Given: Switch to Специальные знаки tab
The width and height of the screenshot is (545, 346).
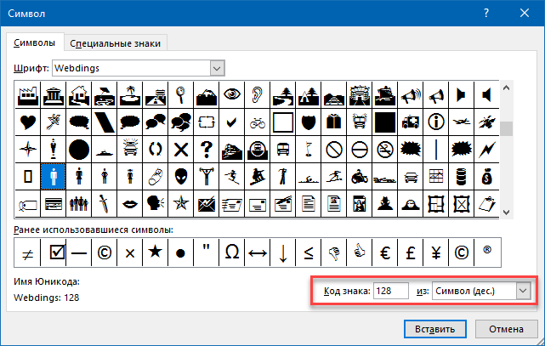Looking at the screenshot, I should click(115, 43).
